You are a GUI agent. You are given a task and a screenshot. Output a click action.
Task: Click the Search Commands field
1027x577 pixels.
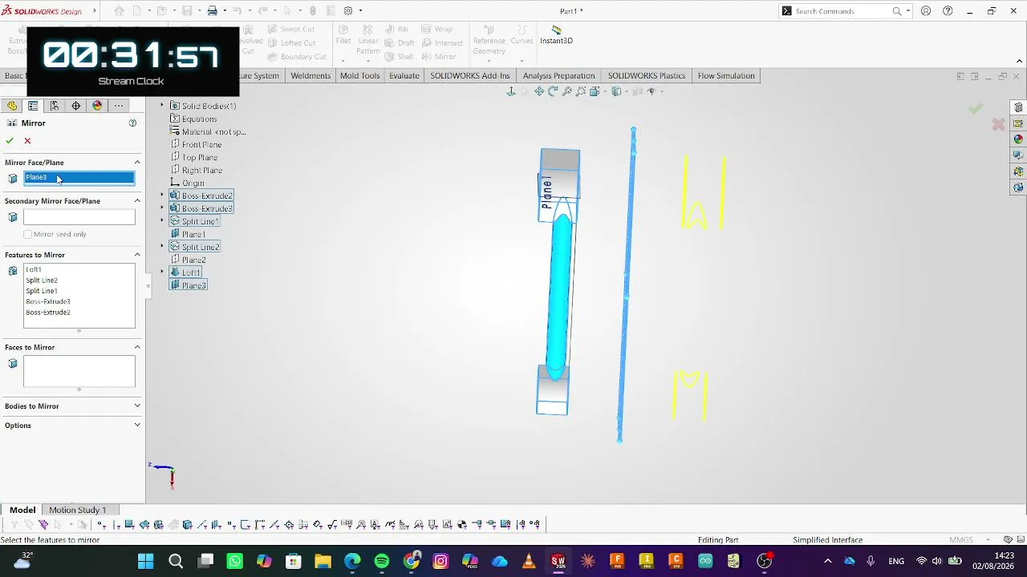841,11
